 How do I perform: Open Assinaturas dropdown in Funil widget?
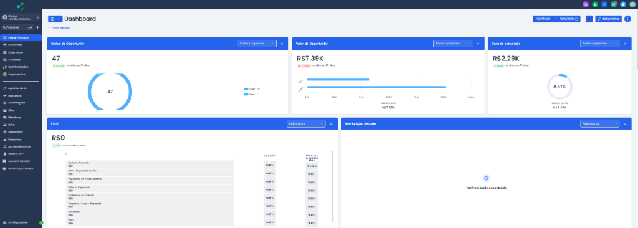306,123
